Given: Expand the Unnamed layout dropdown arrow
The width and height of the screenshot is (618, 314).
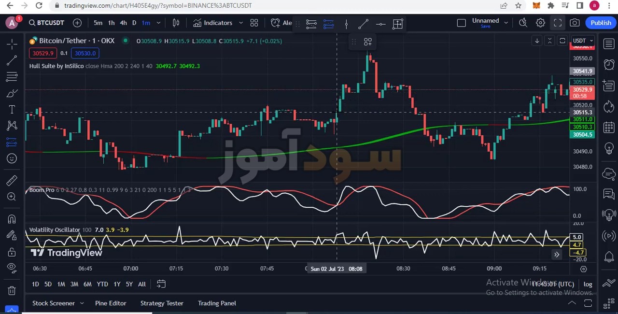Looking at the screenshot, I should [506, 23].
